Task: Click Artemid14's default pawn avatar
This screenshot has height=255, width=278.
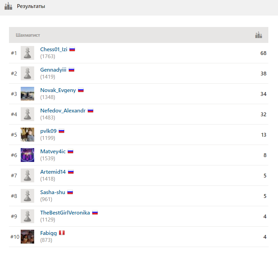Action: coord(27,175)
